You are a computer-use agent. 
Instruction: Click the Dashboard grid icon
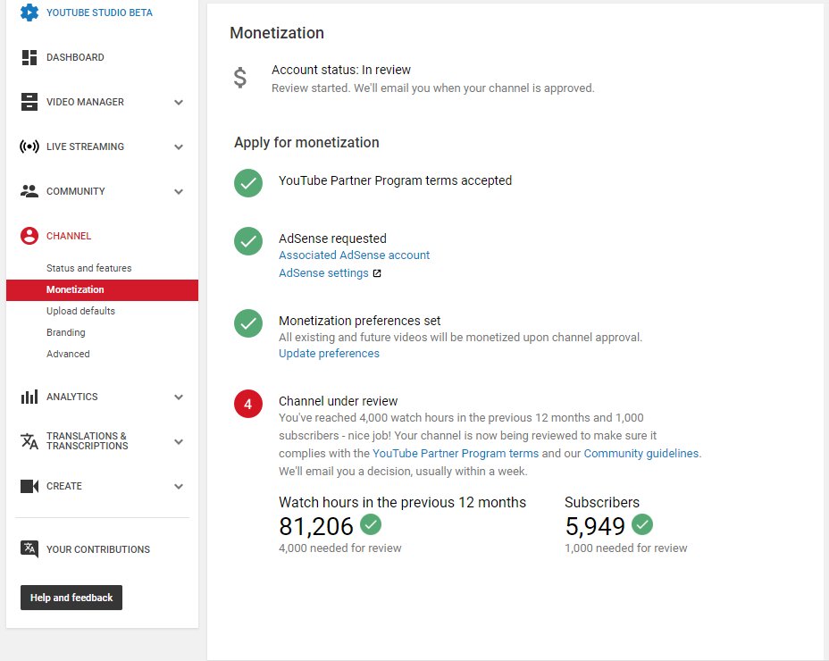29,57
